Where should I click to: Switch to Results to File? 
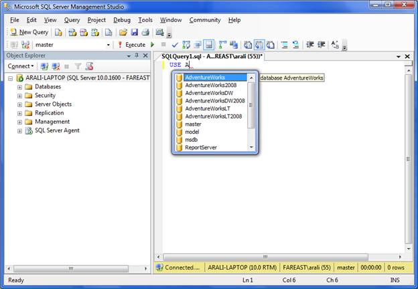coord(271,45)
